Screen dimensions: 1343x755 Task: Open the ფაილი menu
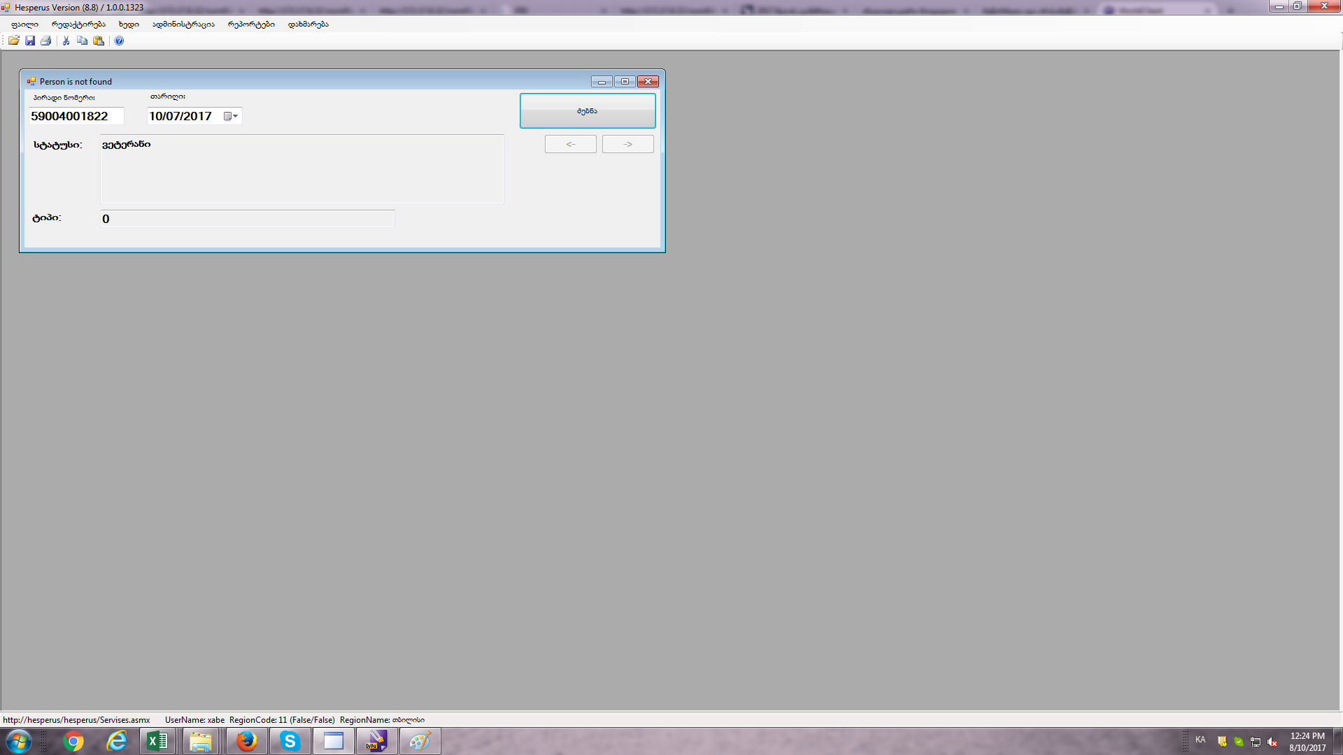24,24
